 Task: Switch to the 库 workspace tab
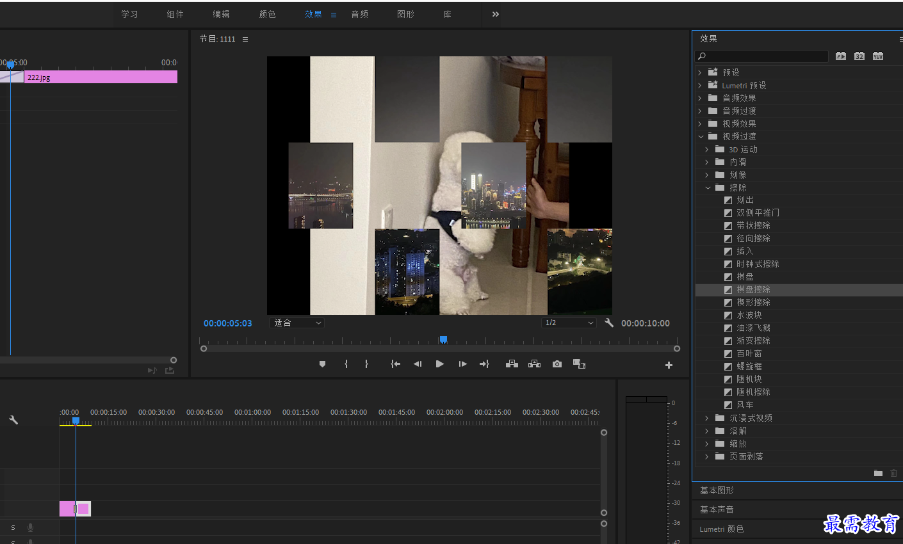click(x=448, y=14)
